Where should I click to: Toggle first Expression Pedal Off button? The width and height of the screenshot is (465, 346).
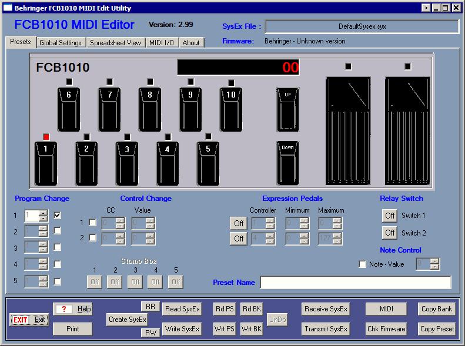click(x=239, y=223)
